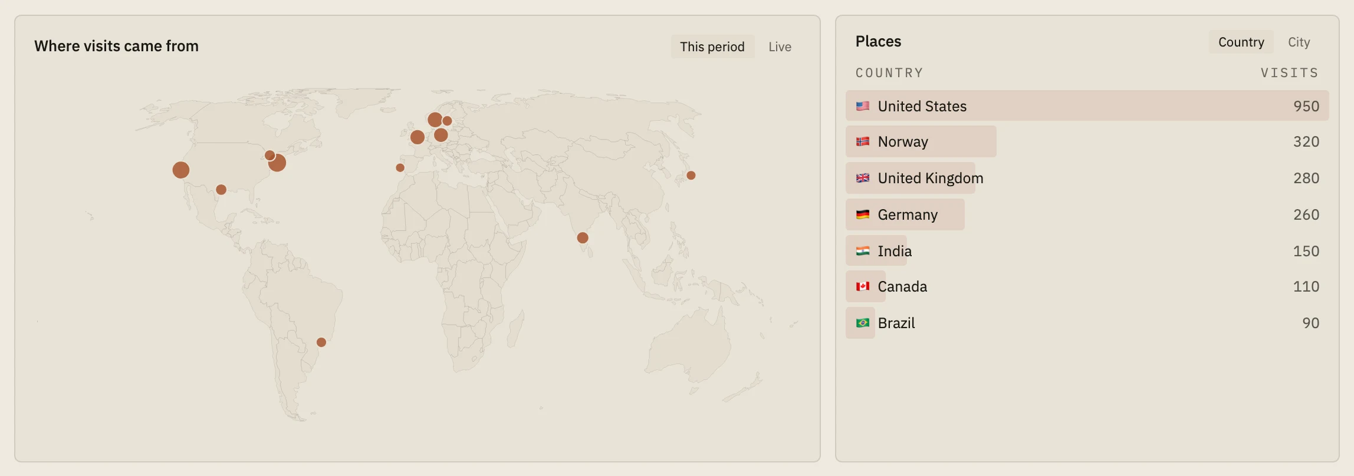
Task: Click the map dot on Japan
Action: [x=691, y=176]
